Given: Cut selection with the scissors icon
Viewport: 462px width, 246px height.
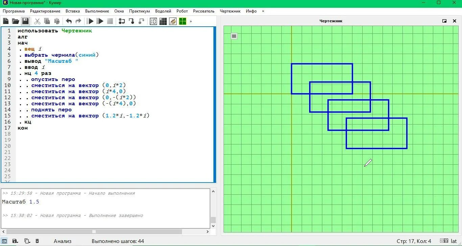Looking at the screenshot, I should (x=38, y=21).
